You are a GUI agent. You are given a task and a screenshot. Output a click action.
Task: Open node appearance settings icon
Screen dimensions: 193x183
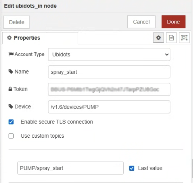pyautogui.click(x=184, y=38)
